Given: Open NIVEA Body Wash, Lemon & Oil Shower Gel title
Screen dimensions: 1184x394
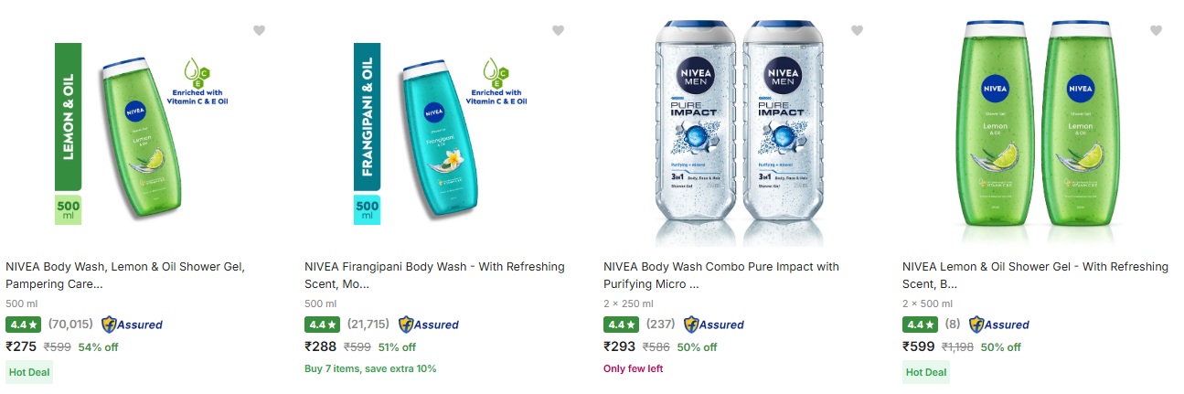Looking at the screenshot, I should pos(125,275).
